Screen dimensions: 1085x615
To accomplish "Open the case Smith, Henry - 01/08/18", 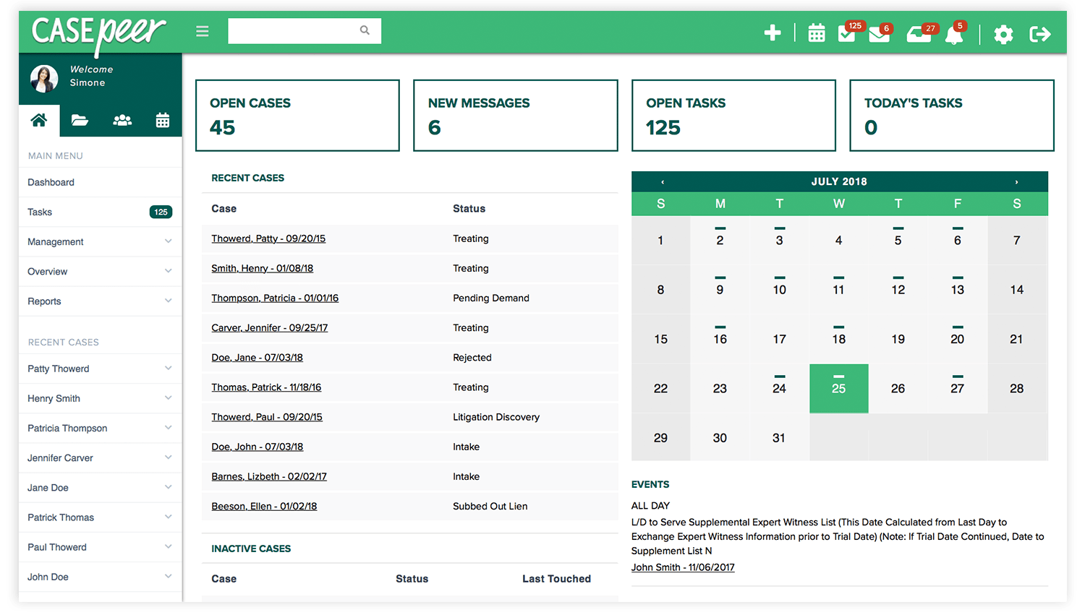I will coord(262,268).
